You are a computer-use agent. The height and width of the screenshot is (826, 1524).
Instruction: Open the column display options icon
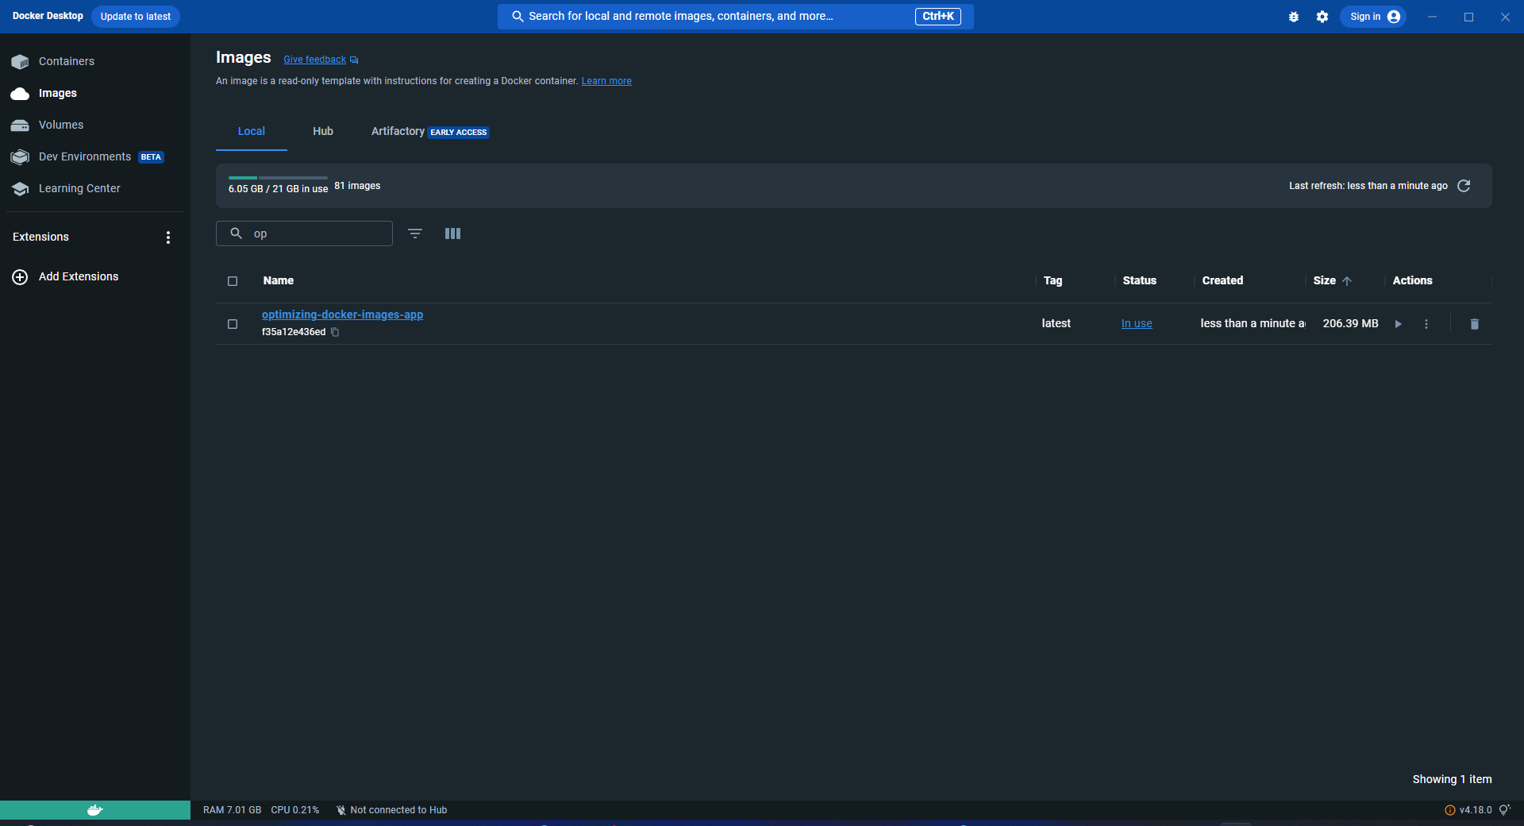[x=452, y=234]
